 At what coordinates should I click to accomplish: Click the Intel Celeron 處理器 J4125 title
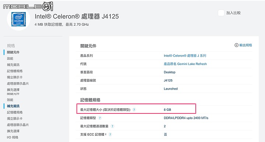tap(77, 17)
